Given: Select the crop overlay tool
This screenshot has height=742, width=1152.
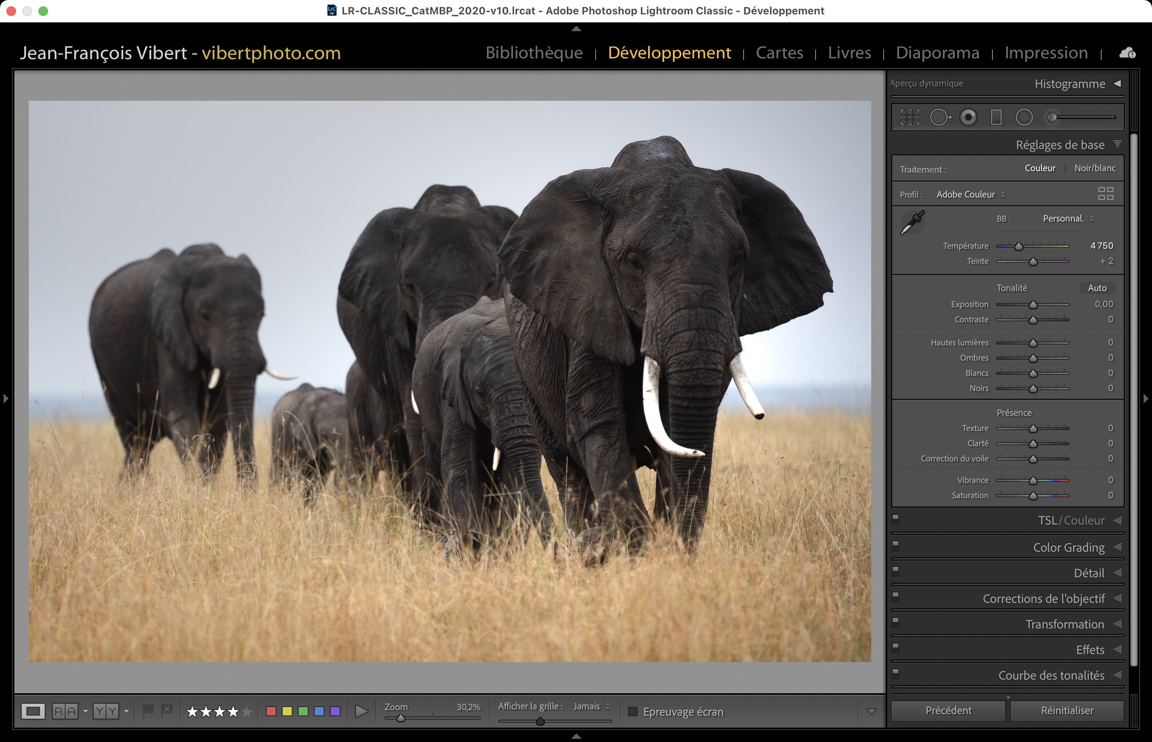Looking at the screenshot, I should 910,117.
